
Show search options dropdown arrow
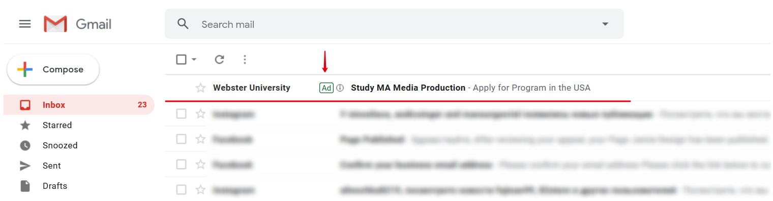(x=605, y=24)
